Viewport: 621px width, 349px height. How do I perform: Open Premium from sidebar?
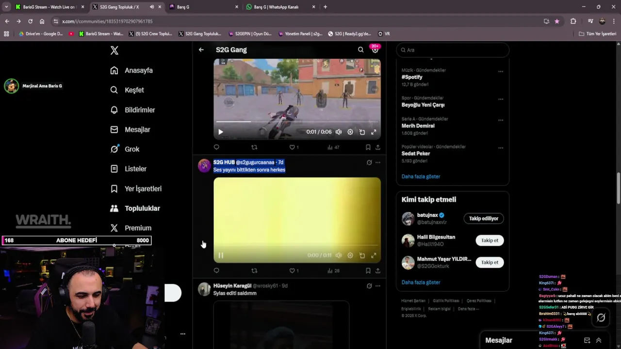pyautogui.click(x=131, y=228)
